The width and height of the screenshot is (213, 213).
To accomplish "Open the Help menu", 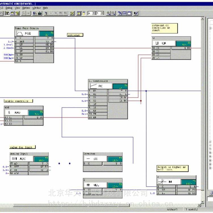I will tap(45, 8).
